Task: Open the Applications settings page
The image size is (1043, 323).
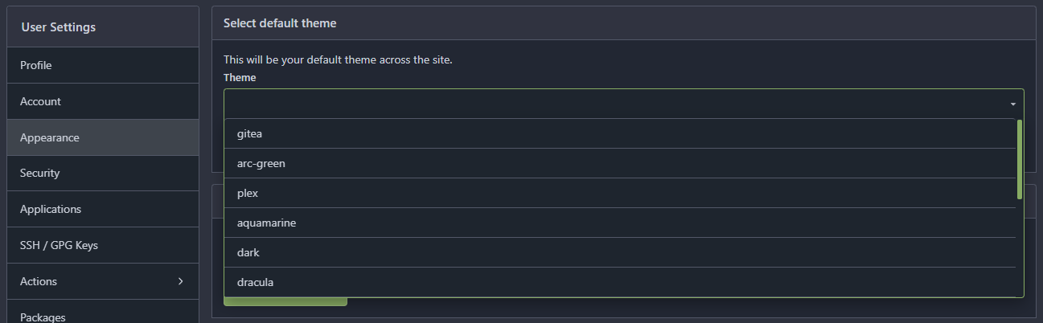Action: [x=51, y=209]
